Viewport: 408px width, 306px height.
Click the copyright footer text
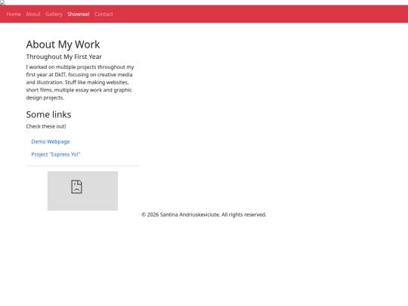tap(204, 215)
